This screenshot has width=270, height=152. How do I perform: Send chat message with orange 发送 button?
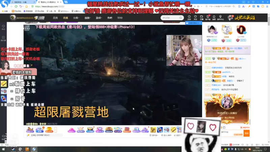[247, 133]
